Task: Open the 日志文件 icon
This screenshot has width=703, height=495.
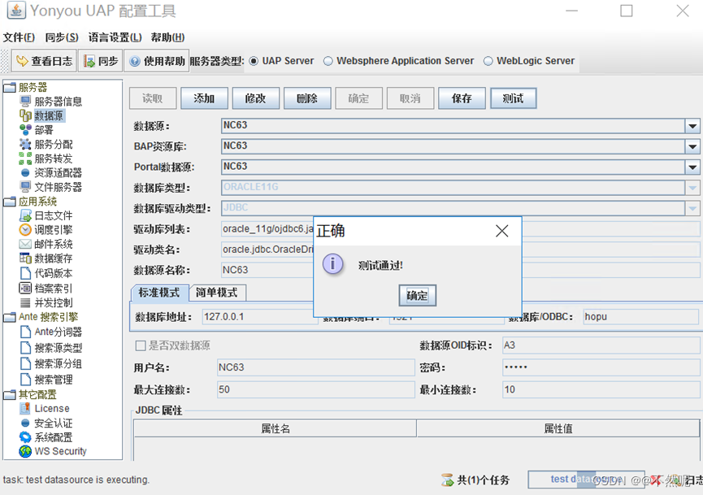Action: point(25,215)
